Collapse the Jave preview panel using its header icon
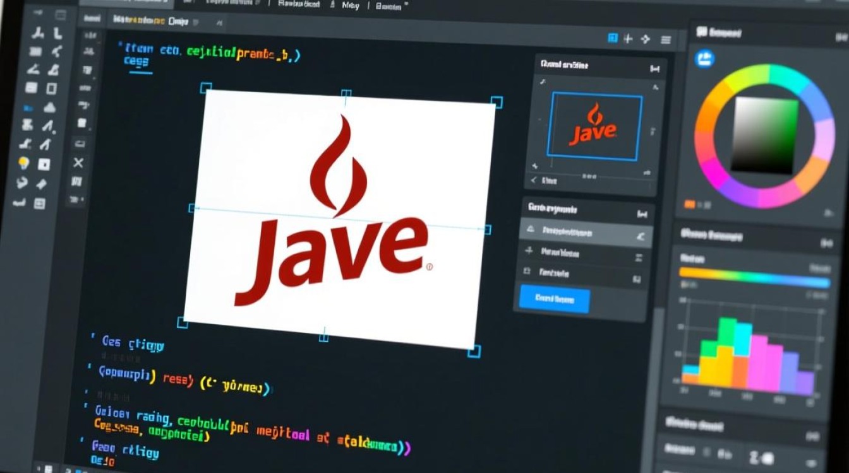The width and height of the screenshot is (849, 473). pos(654,68)
